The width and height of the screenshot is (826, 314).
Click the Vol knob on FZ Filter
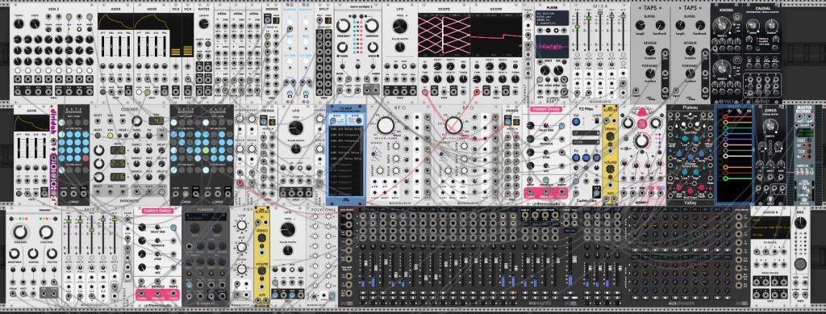click(576, 122)
